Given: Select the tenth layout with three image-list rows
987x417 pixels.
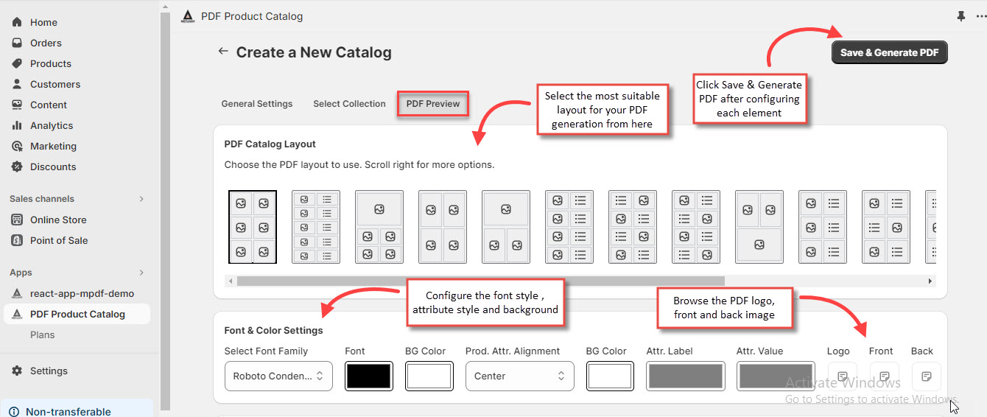Looking at the screenshot, I should point(823,227).
